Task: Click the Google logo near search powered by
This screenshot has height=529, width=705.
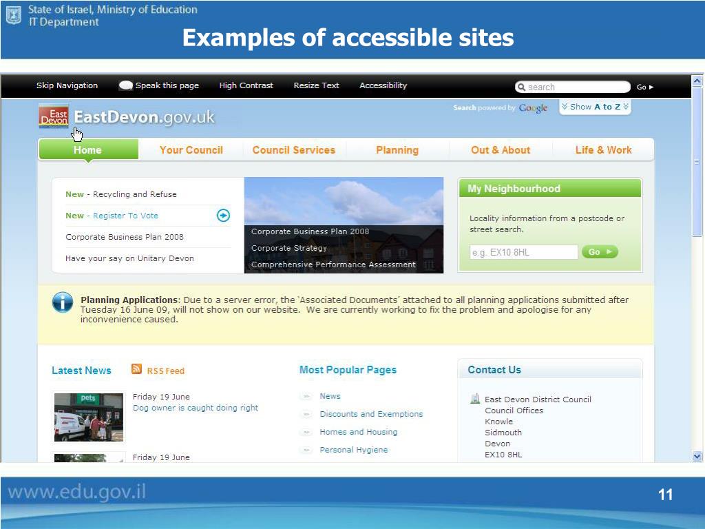Action: pos(533,108)
